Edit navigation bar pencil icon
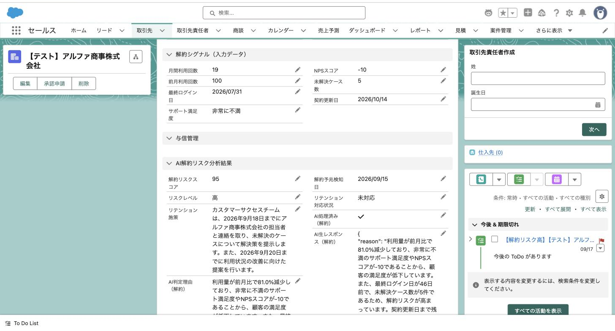Image resolution: width=615 pixels, height=331 pixels. [x=605, y=30]
